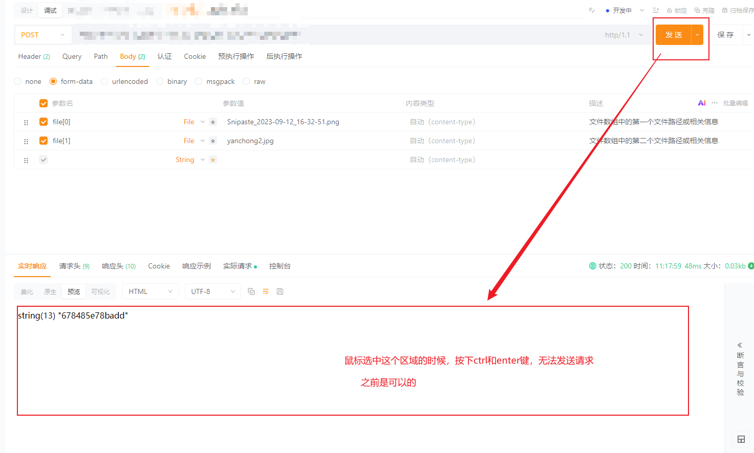Click the 归档保存 archive icon button

(738, 10)
